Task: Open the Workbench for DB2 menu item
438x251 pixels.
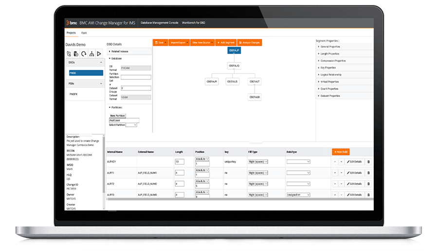Action: point(194,22)
